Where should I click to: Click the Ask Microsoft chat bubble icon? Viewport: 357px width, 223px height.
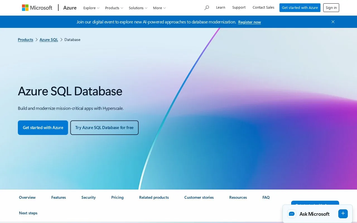click(292, 214)
